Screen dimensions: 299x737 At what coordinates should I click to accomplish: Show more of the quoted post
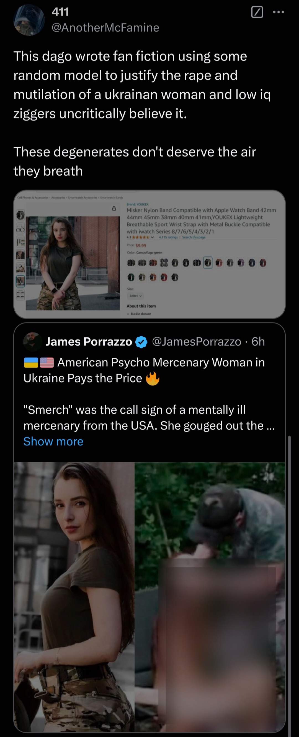(53, 442)
